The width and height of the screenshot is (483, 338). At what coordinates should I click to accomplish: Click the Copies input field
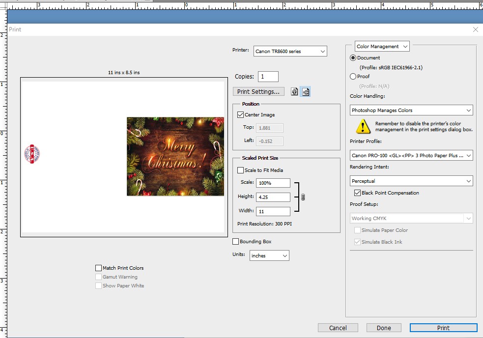point(268,77)
